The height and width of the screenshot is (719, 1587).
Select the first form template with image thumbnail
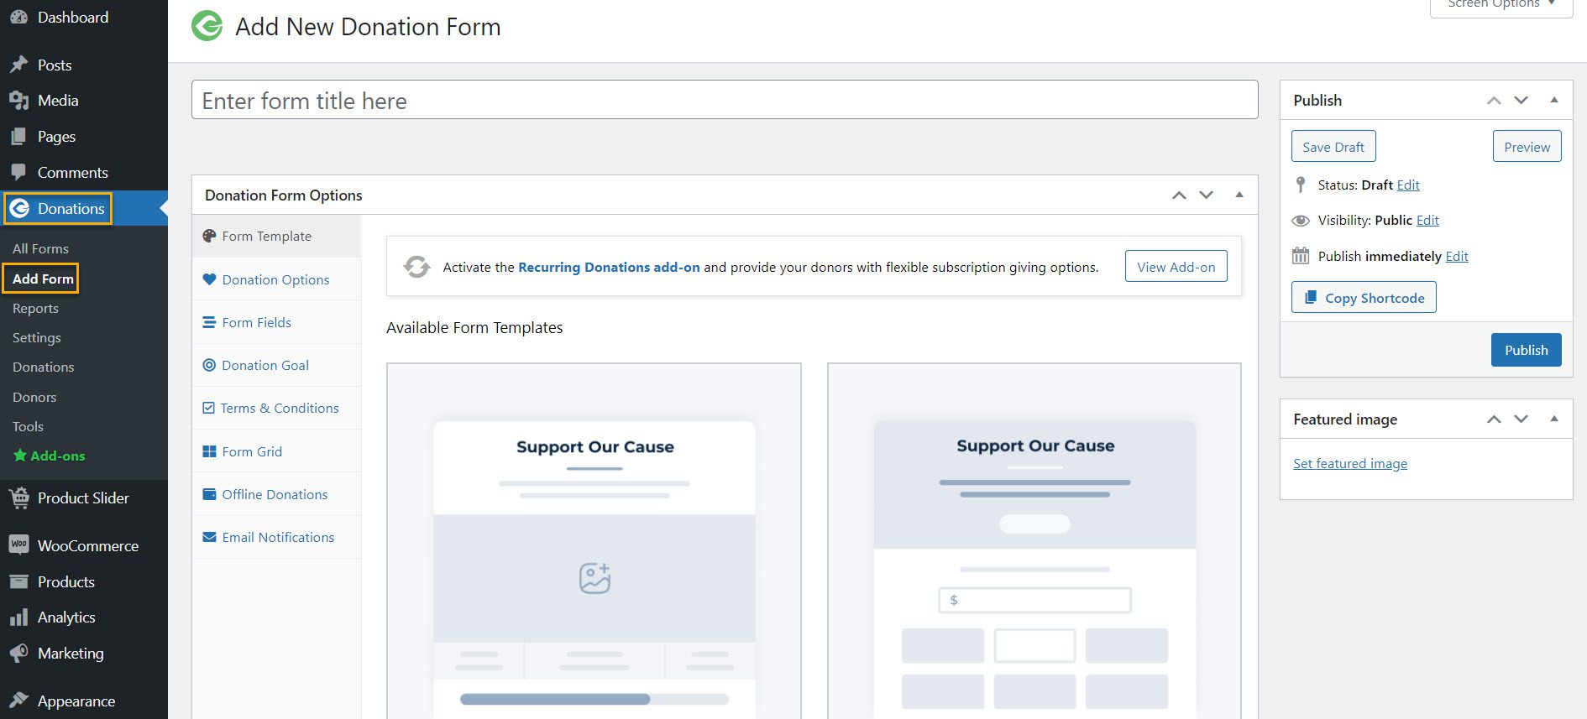coord(594,540)
